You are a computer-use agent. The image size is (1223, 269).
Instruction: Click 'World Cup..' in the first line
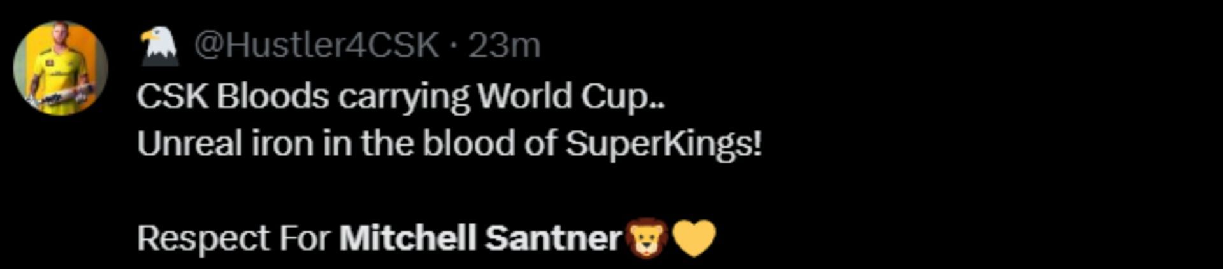click(571, 97)
